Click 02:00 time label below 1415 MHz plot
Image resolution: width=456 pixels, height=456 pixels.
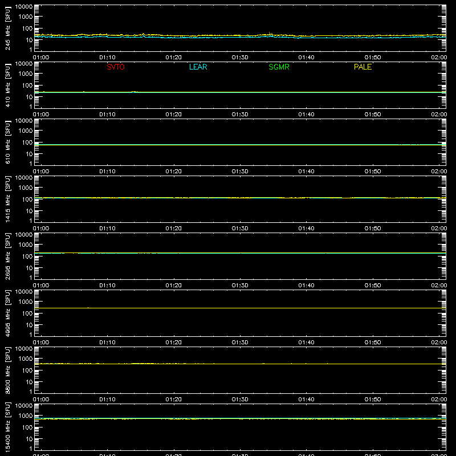coord(439,229)
